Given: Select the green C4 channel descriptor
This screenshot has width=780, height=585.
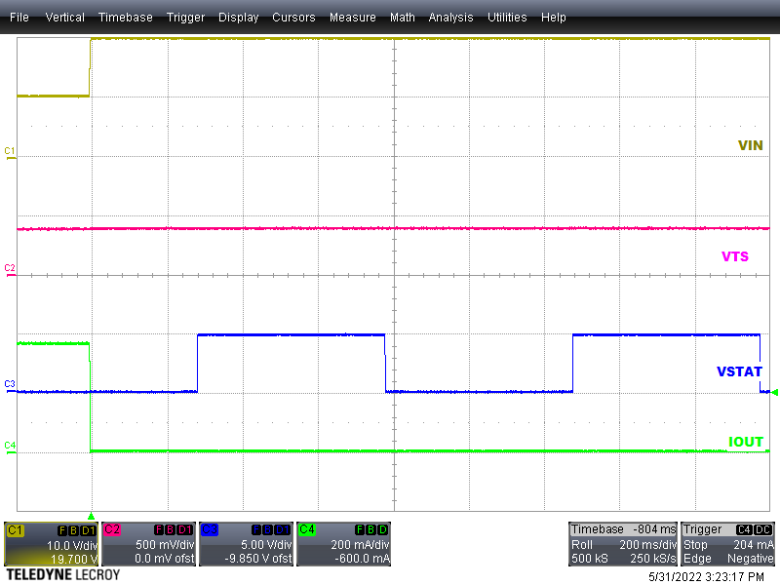Looking at the screenshot, I should pos(343,544).
